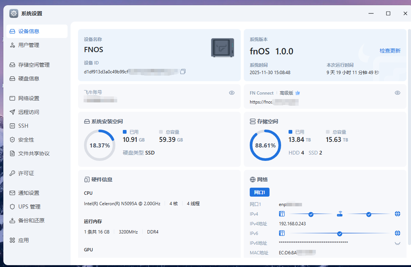Select the 网口1 network tab
Screen dimensions: 411x267
(259, 192)
